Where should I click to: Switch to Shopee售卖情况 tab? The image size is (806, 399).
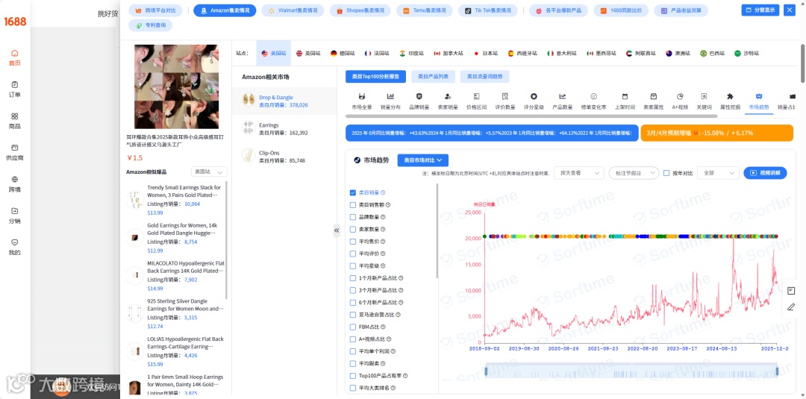coord(360,10)
